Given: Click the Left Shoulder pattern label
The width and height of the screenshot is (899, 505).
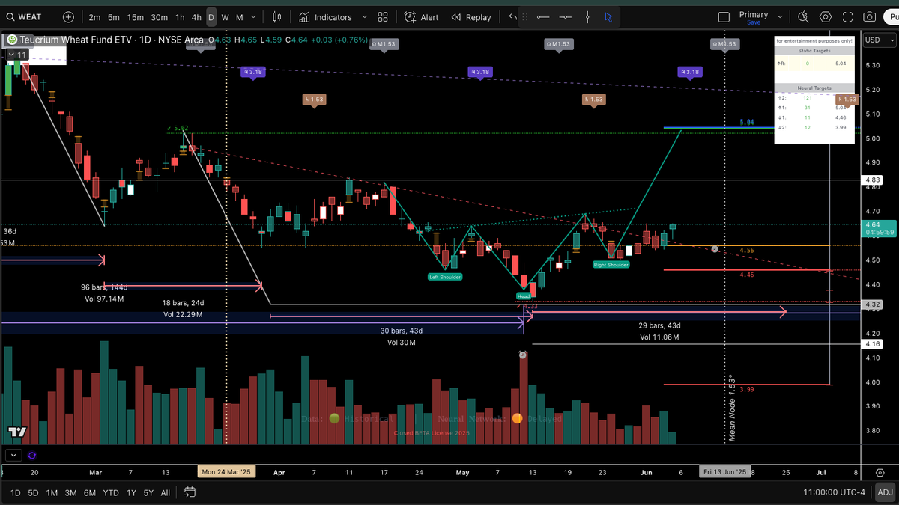Looking at the screenshot, I should tap(445, 277).
